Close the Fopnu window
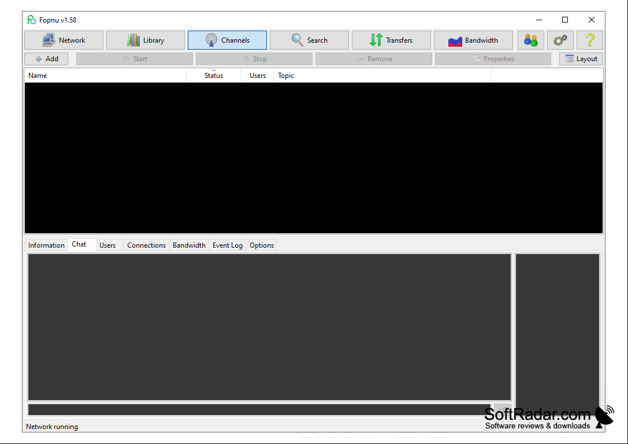This screenshot has width=628, height=444. tap(591, 20)
